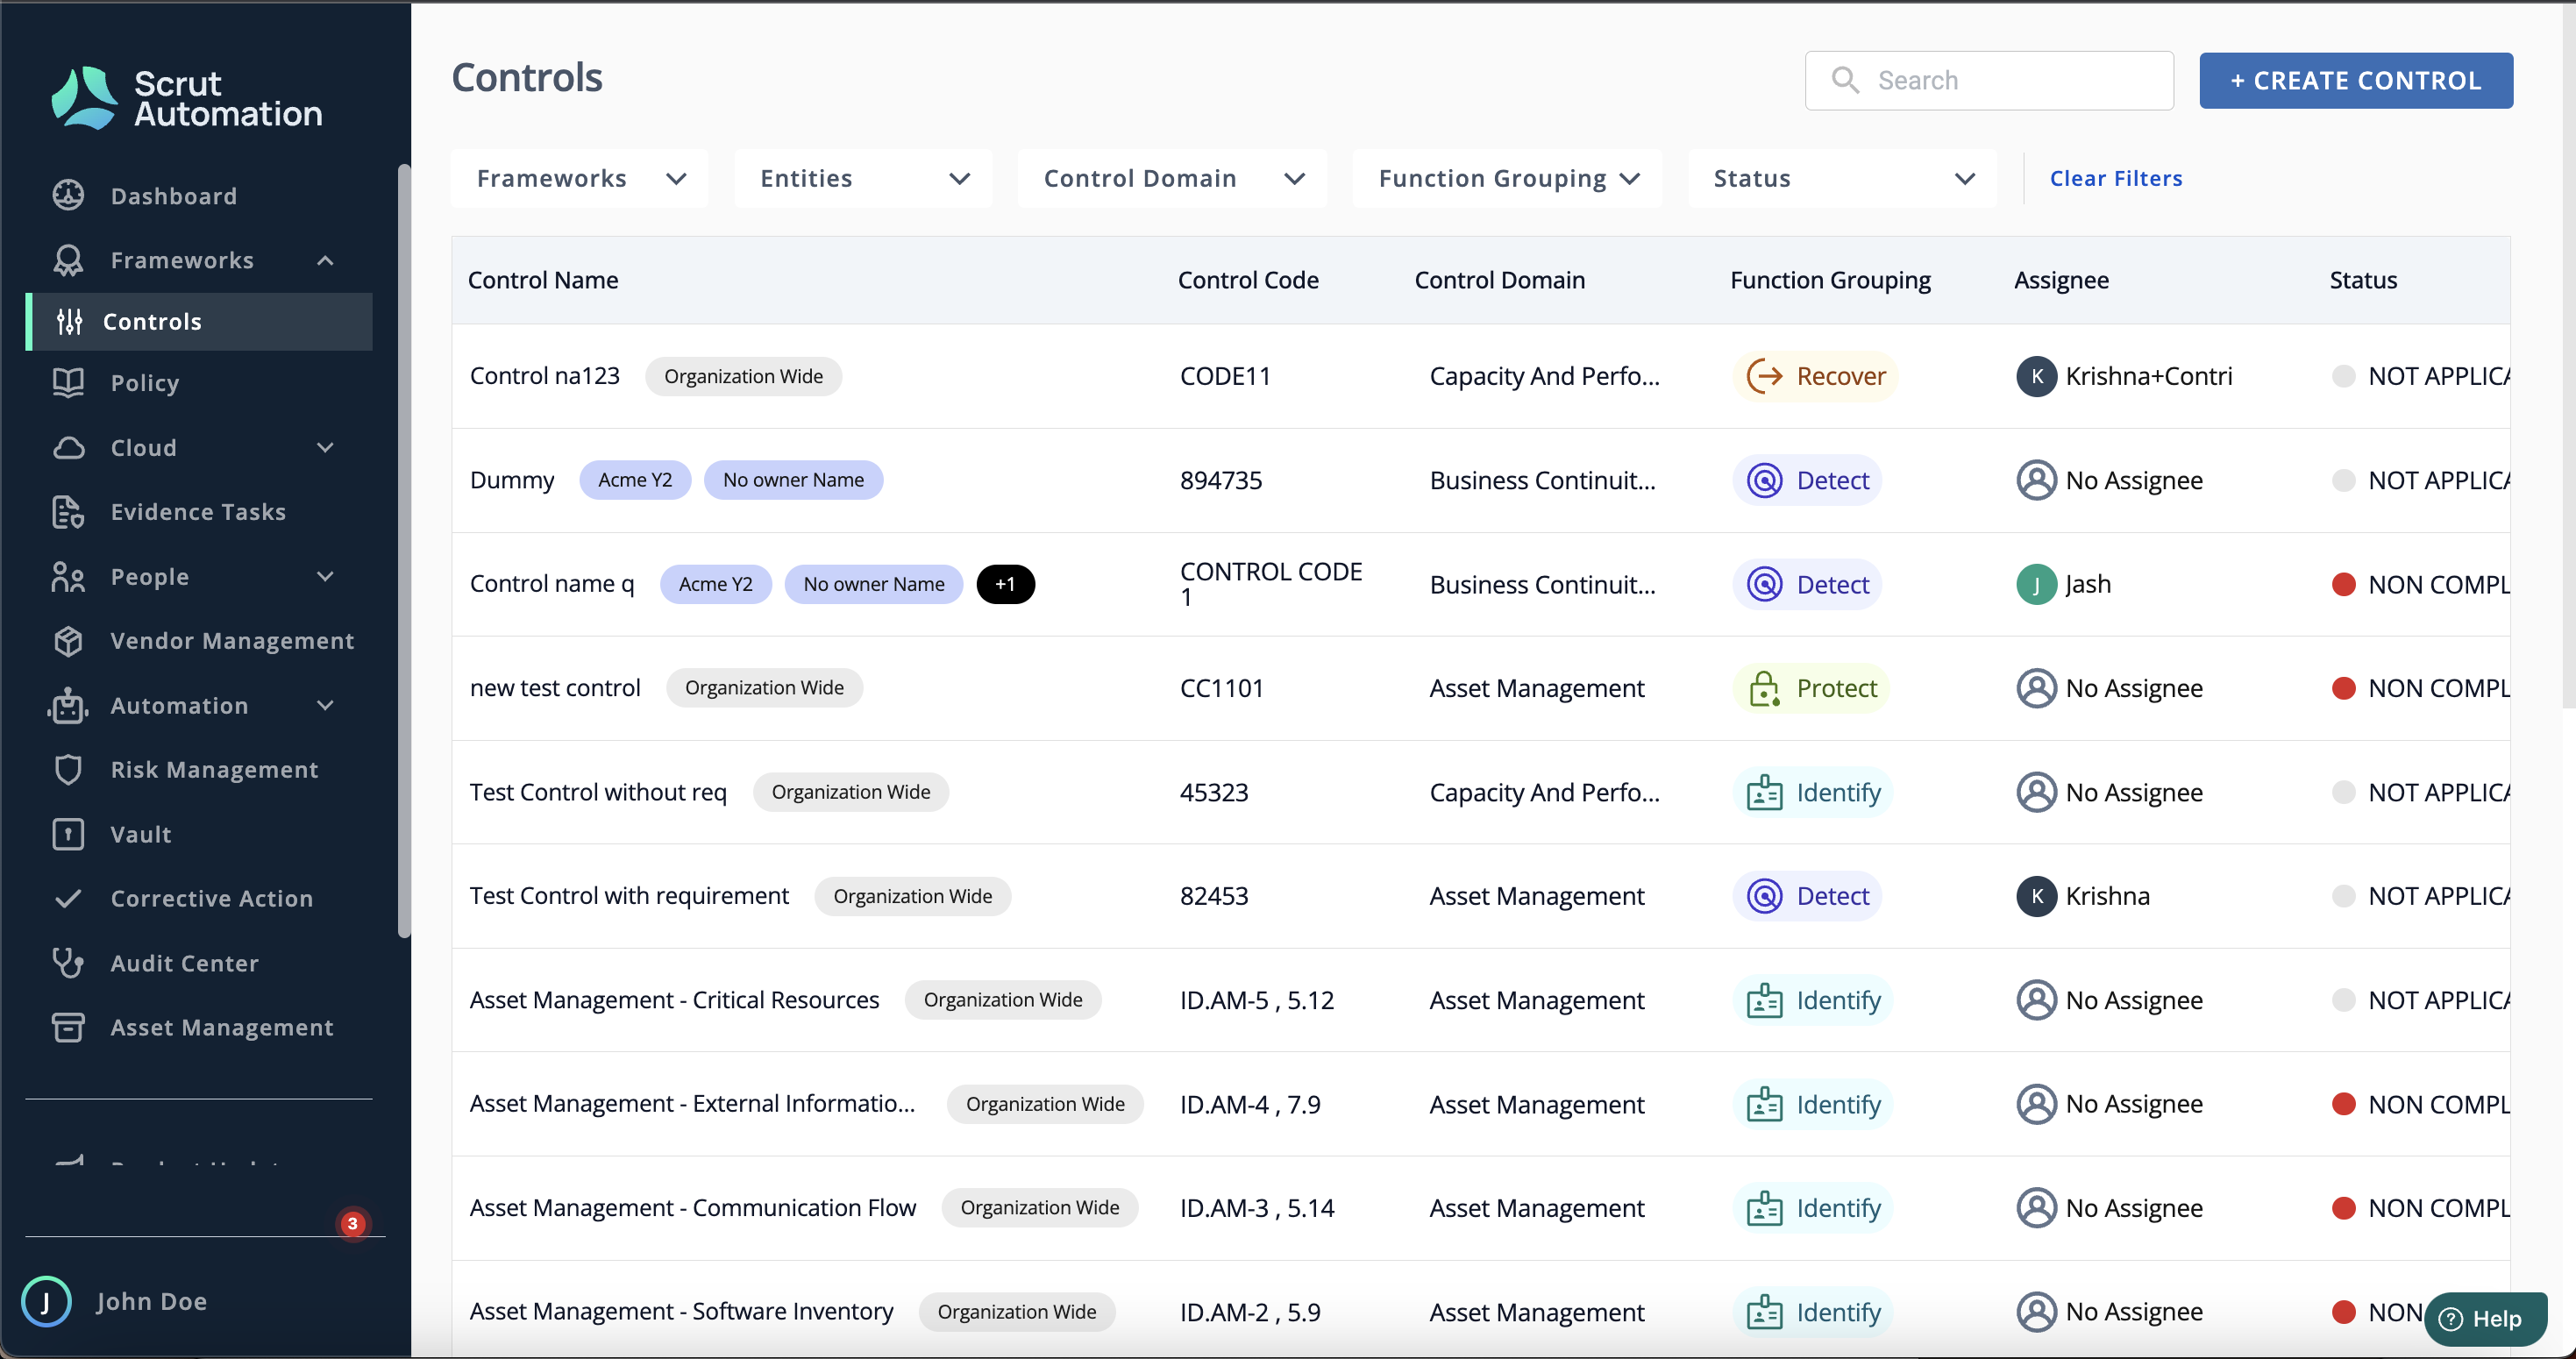This screenshot has width=2576, height=1359.
Task: Click the Protect badge for new test control
Action: (1812, 688)
